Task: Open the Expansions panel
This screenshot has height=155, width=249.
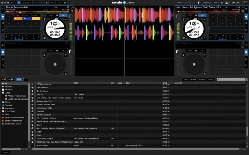Action: coord(207,3)
